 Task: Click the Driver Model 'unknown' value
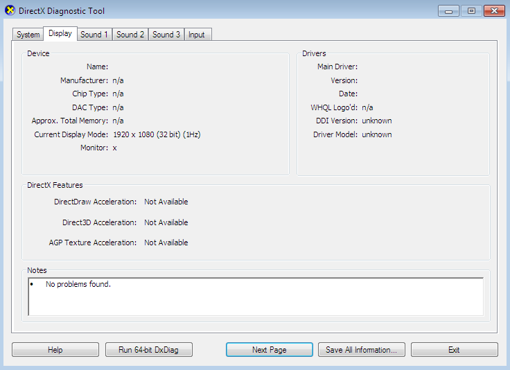(377, 134)
